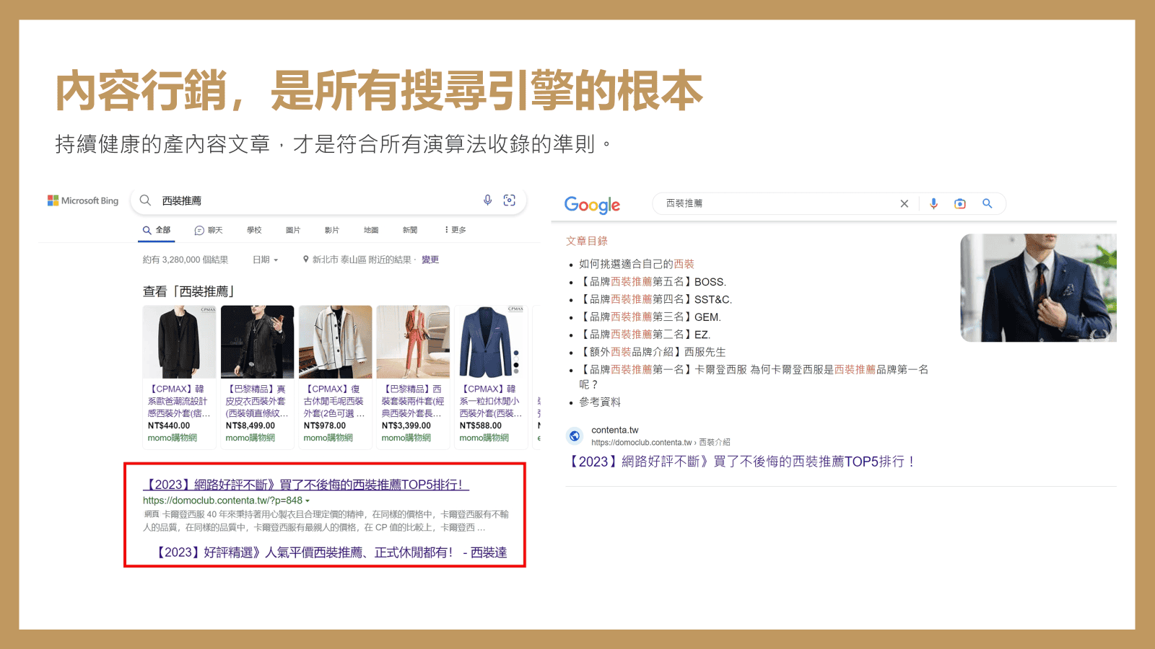
Task: Expand the arrow beside domoclub.contenta.tw URL
Action: 308,501
